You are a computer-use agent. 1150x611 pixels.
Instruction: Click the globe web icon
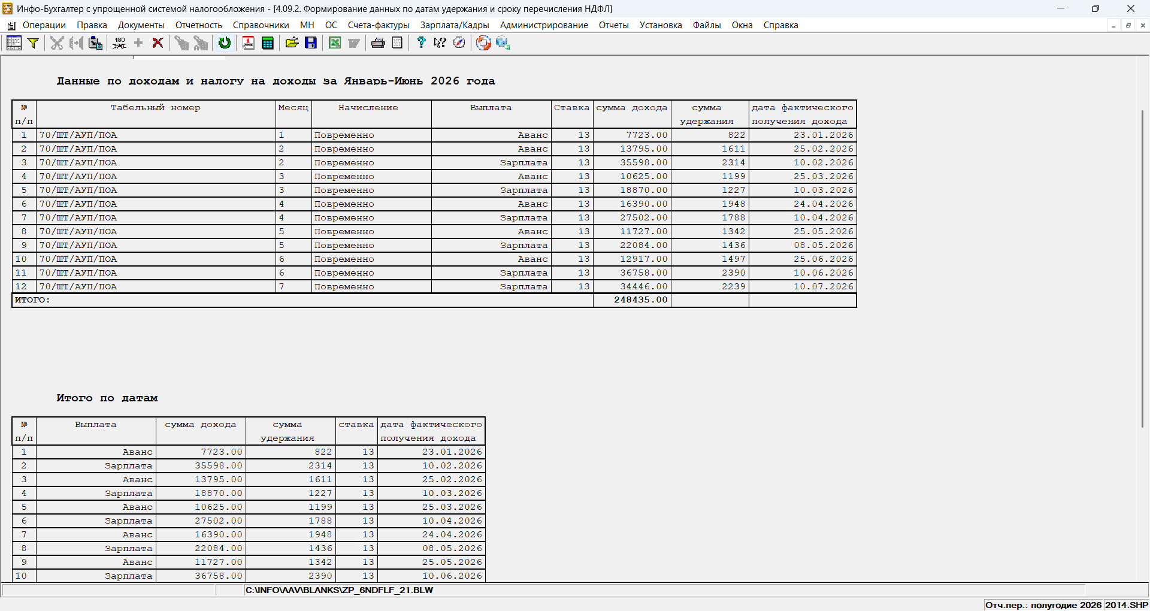click(x=503, y=43)
